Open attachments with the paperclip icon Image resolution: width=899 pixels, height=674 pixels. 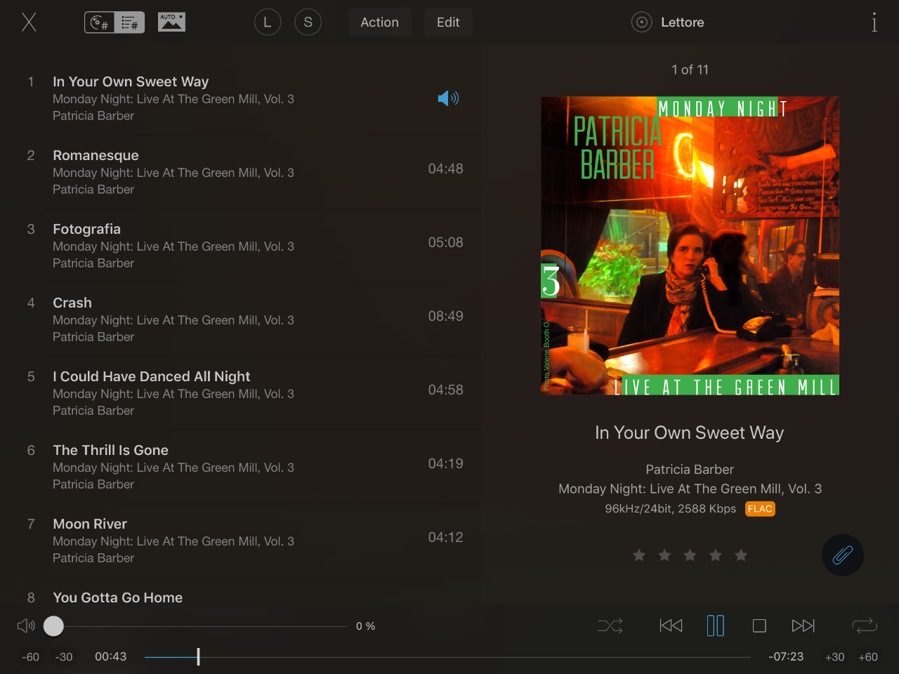[x=842, y=555]
